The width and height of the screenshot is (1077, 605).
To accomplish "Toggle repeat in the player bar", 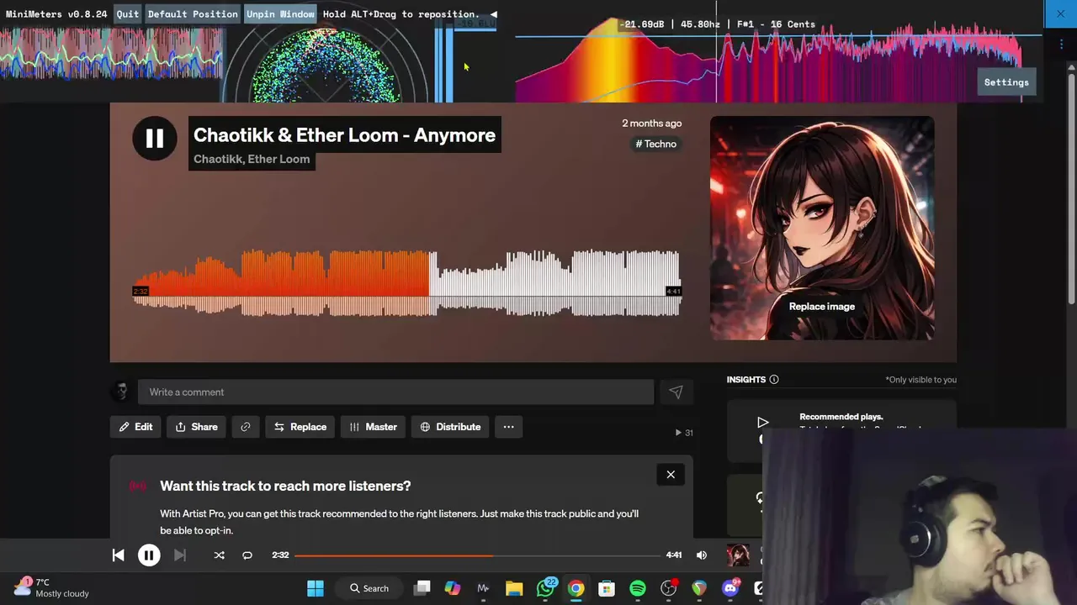I will (x=247, y=555).
